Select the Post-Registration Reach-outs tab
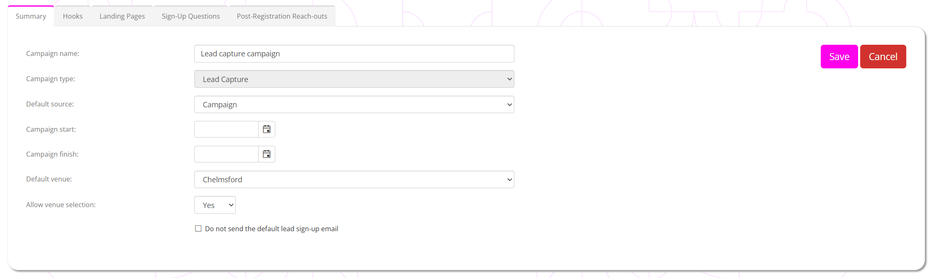Image resolution: width=932 pixels, height=278 pixels. 282,16
